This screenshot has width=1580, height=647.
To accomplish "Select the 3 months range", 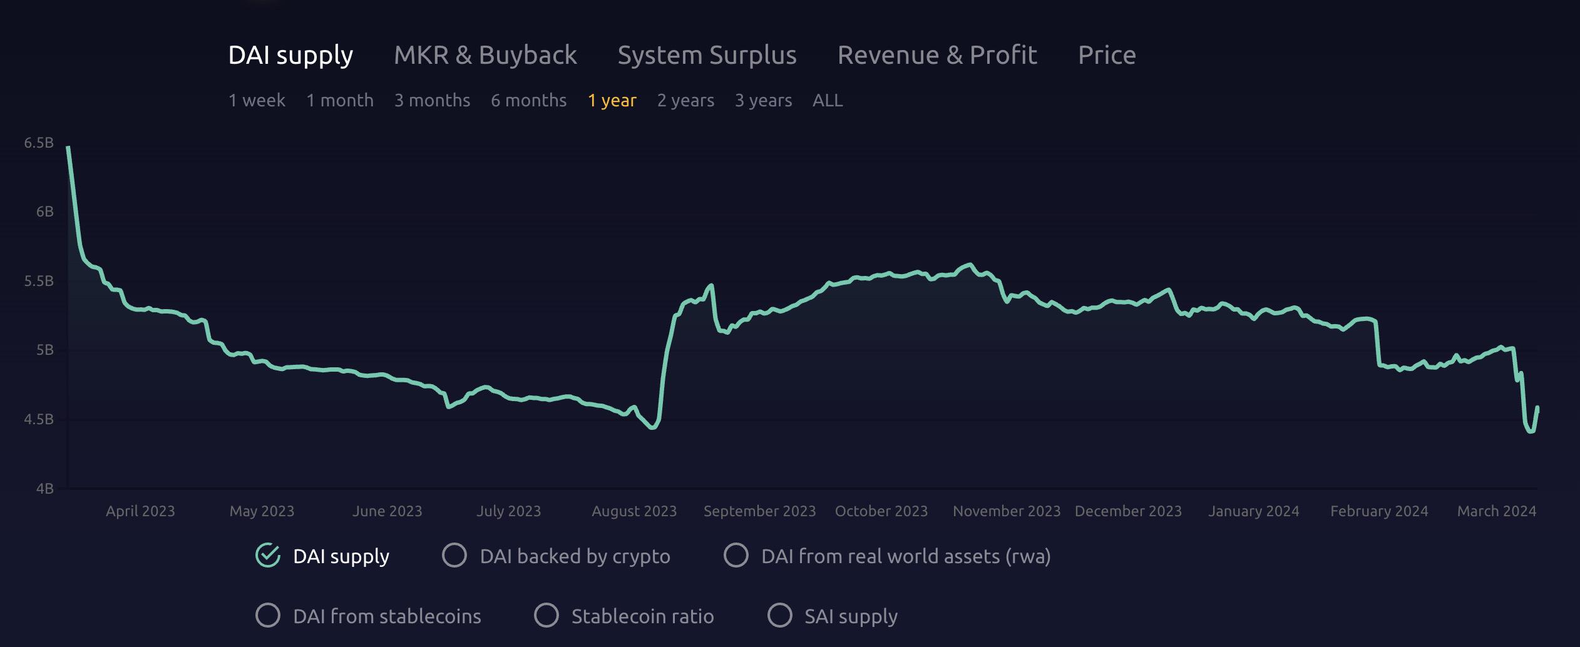I will coord(432,100).
